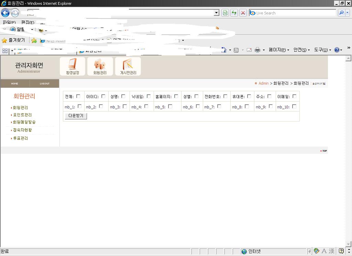The image size is (352, 256).
Task: Click the 다운받기 download button
Action: [76, 116]
